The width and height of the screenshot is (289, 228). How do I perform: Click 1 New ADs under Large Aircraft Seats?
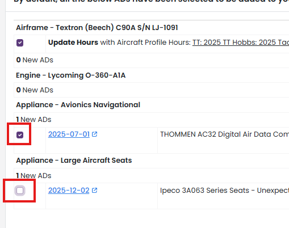coord(33,176)
